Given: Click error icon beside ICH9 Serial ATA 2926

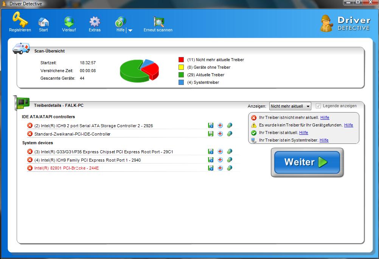Looking at the screenshot, I should point(30,125).
